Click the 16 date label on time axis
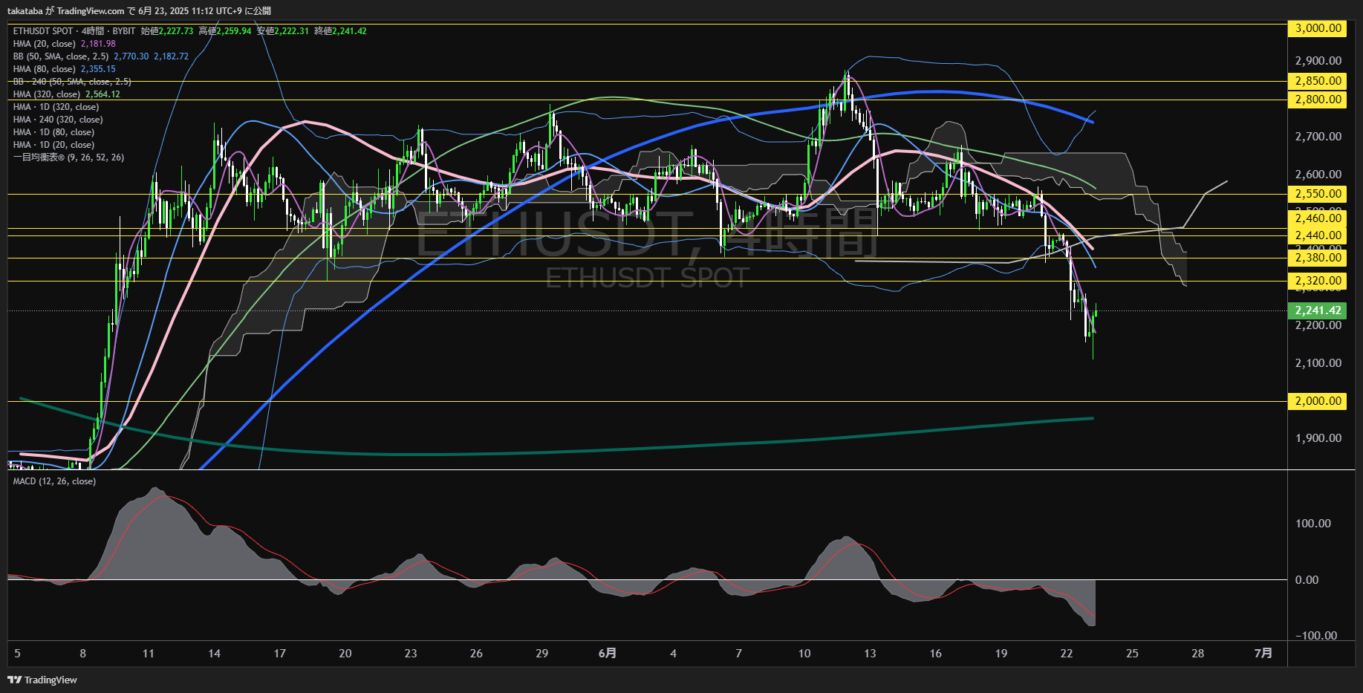This screenshot has height=693, width=1363. click(936, 654)
